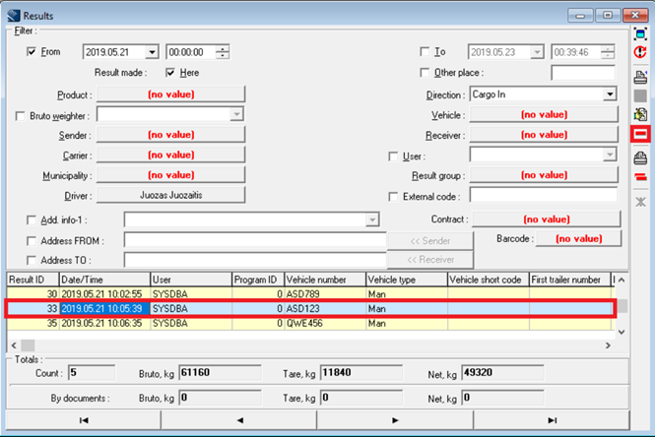Select a Receiver filter value
The image size is (655, 437).
tap(544, 135)
